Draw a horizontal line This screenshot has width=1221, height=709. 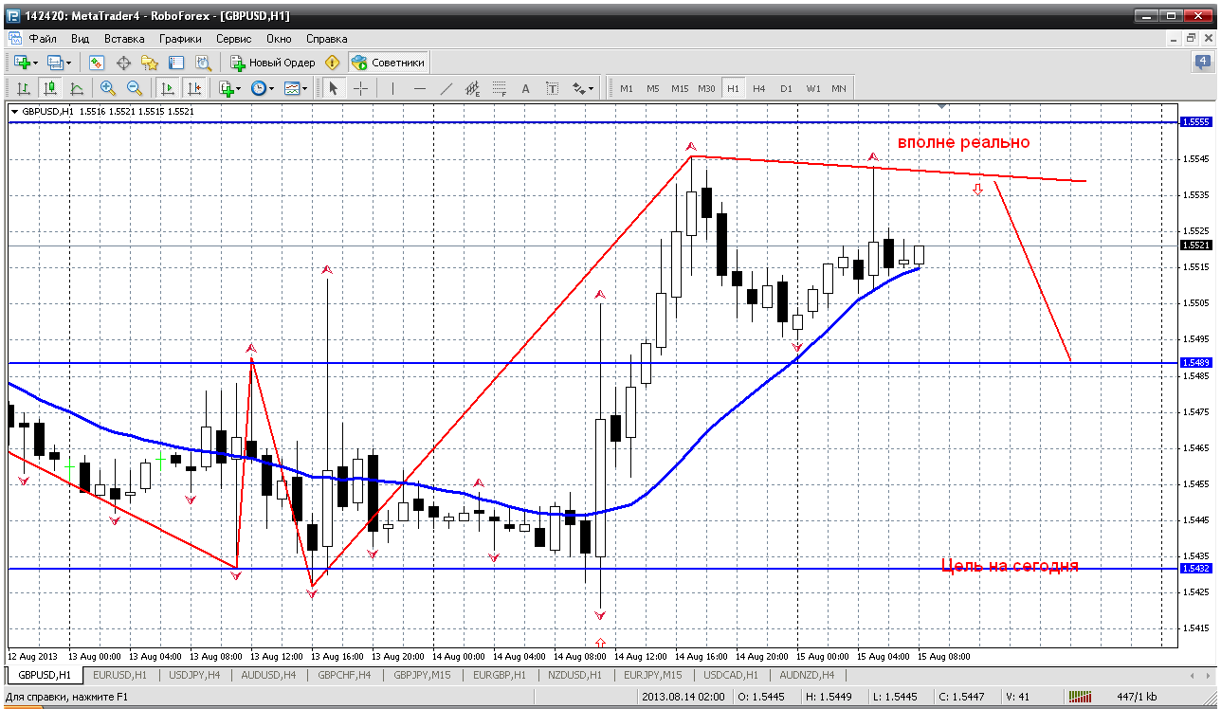(x=420, y=88)
